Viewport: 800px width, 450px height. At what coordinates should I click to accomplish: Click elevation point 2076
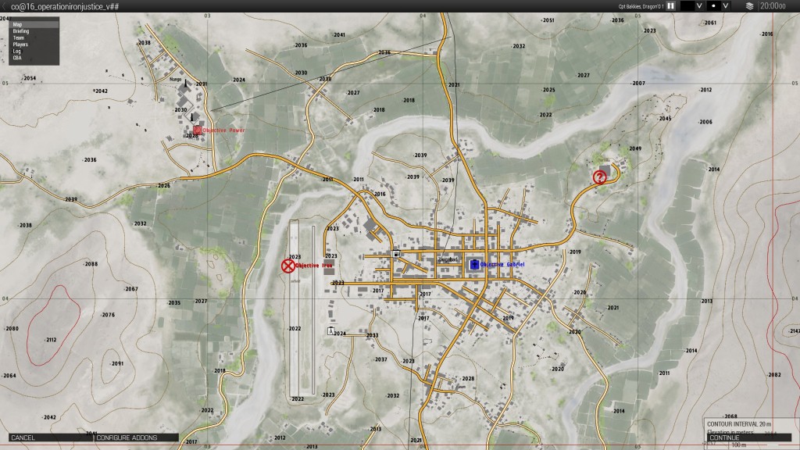coord(107,316)
